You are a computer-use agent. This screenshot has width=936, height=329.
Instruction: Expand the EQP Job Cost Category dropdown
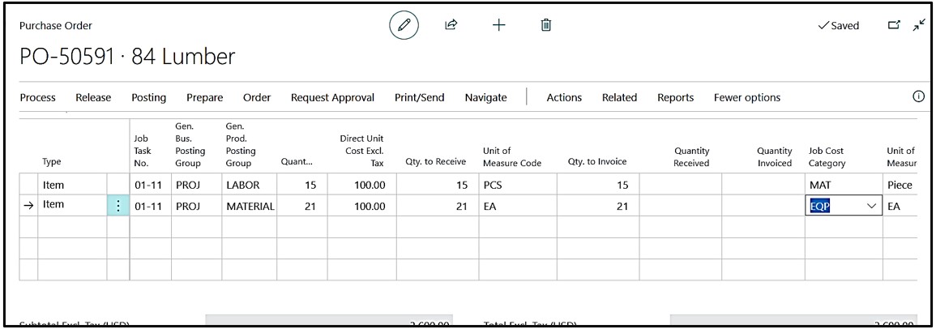[x=872, y=207]
